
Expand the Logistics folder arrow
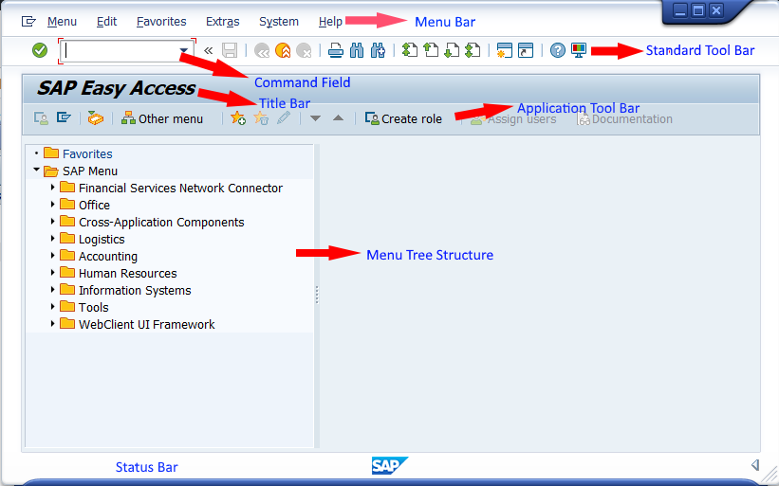53,238
